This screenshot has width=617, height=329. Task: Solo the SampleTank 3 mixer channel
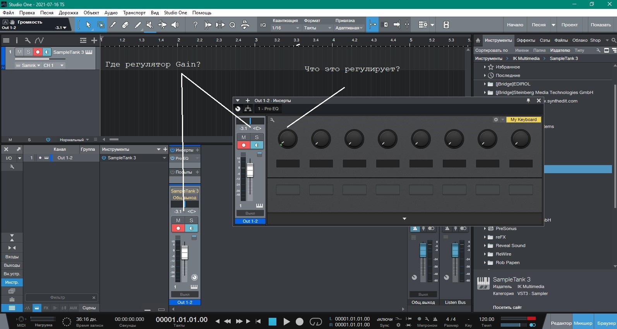point(191,220)
